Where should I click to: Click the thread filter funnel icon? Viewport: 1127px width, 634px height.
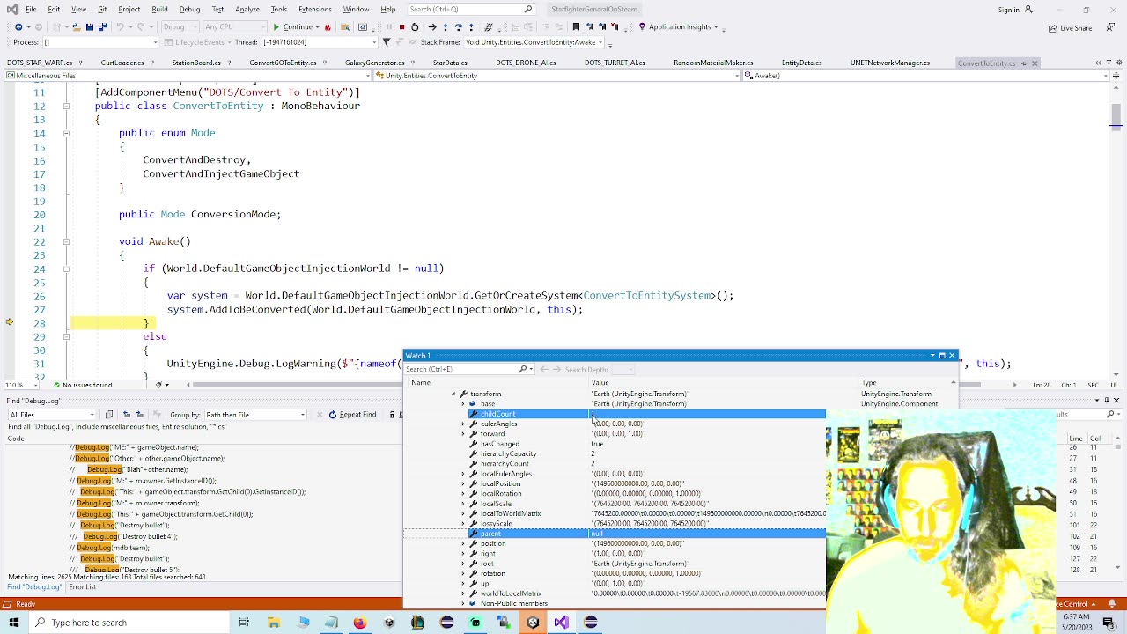pos(386,42)
